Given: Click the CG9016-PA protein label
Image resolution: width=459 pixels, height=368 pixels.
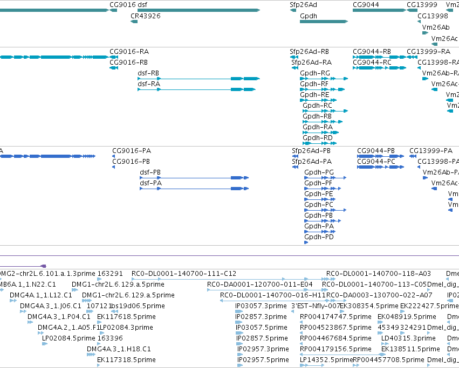Looking at the screenshot, I should point(132,151).
